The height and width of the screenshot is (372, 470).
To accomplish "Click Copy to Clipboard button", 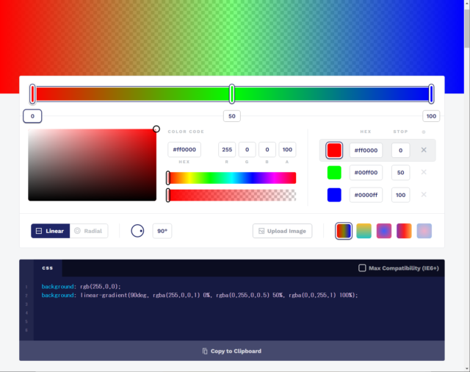I will click(x=232, y=351).
